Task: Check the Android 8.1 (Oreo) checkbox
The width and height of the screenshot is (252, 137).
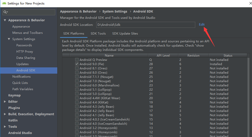Action: point(77,68)
